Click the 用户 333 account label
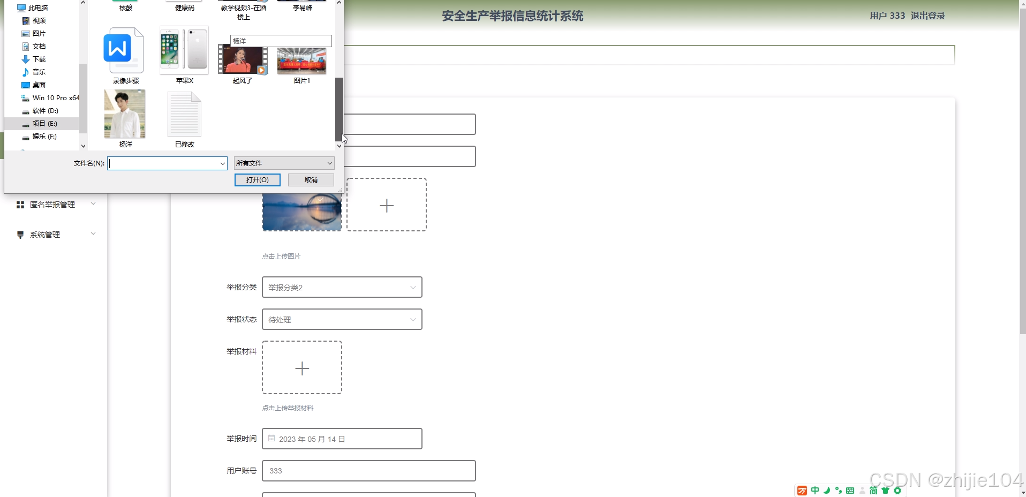 887,16
